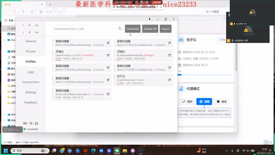This screenshot has width=275, height=155.
Task: Expand the OneDrive tree node
Action: pos(4,40)
